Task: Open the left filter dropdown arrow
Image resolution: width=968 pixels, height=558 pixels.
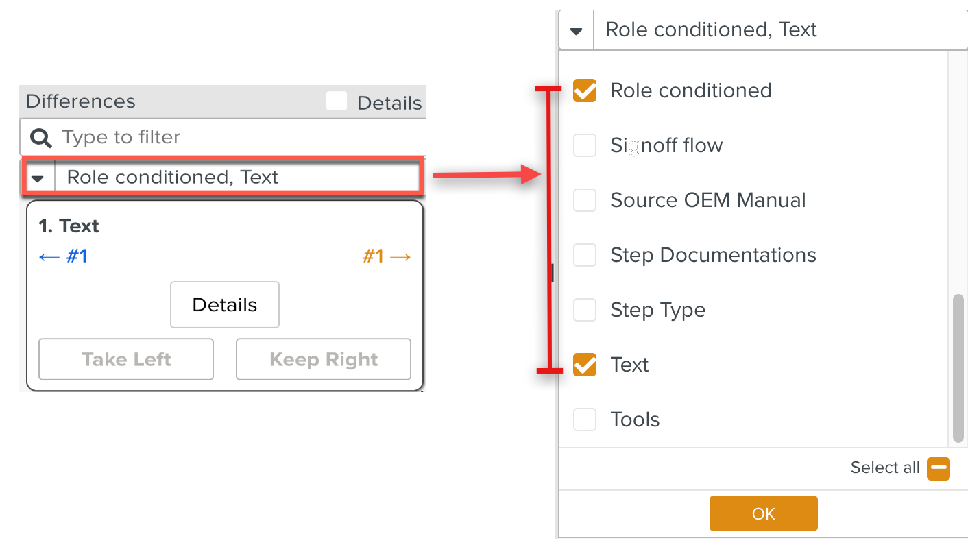Action: (x=38, y=178)
